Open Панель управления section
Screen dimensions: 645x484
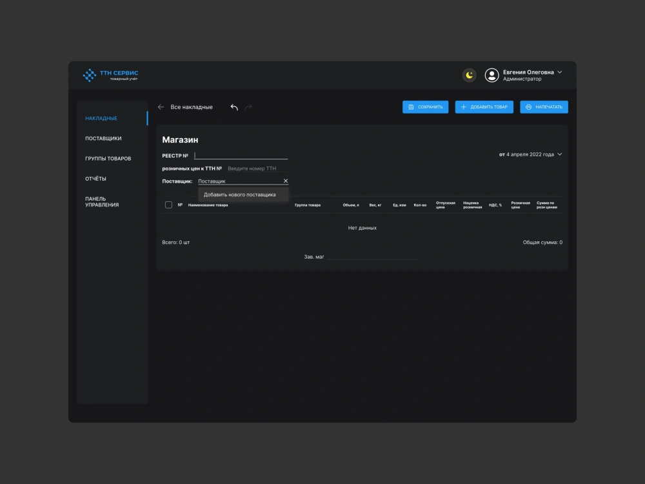pyautogui.click(x=102, y=201)
